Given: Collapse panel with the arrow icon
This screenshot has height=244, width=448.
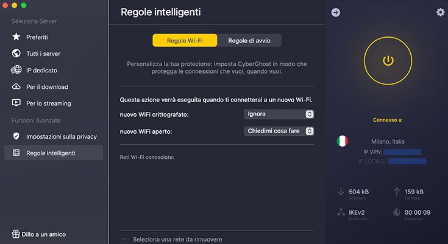Looking at the screenshot, I should (x=336, y=12).
